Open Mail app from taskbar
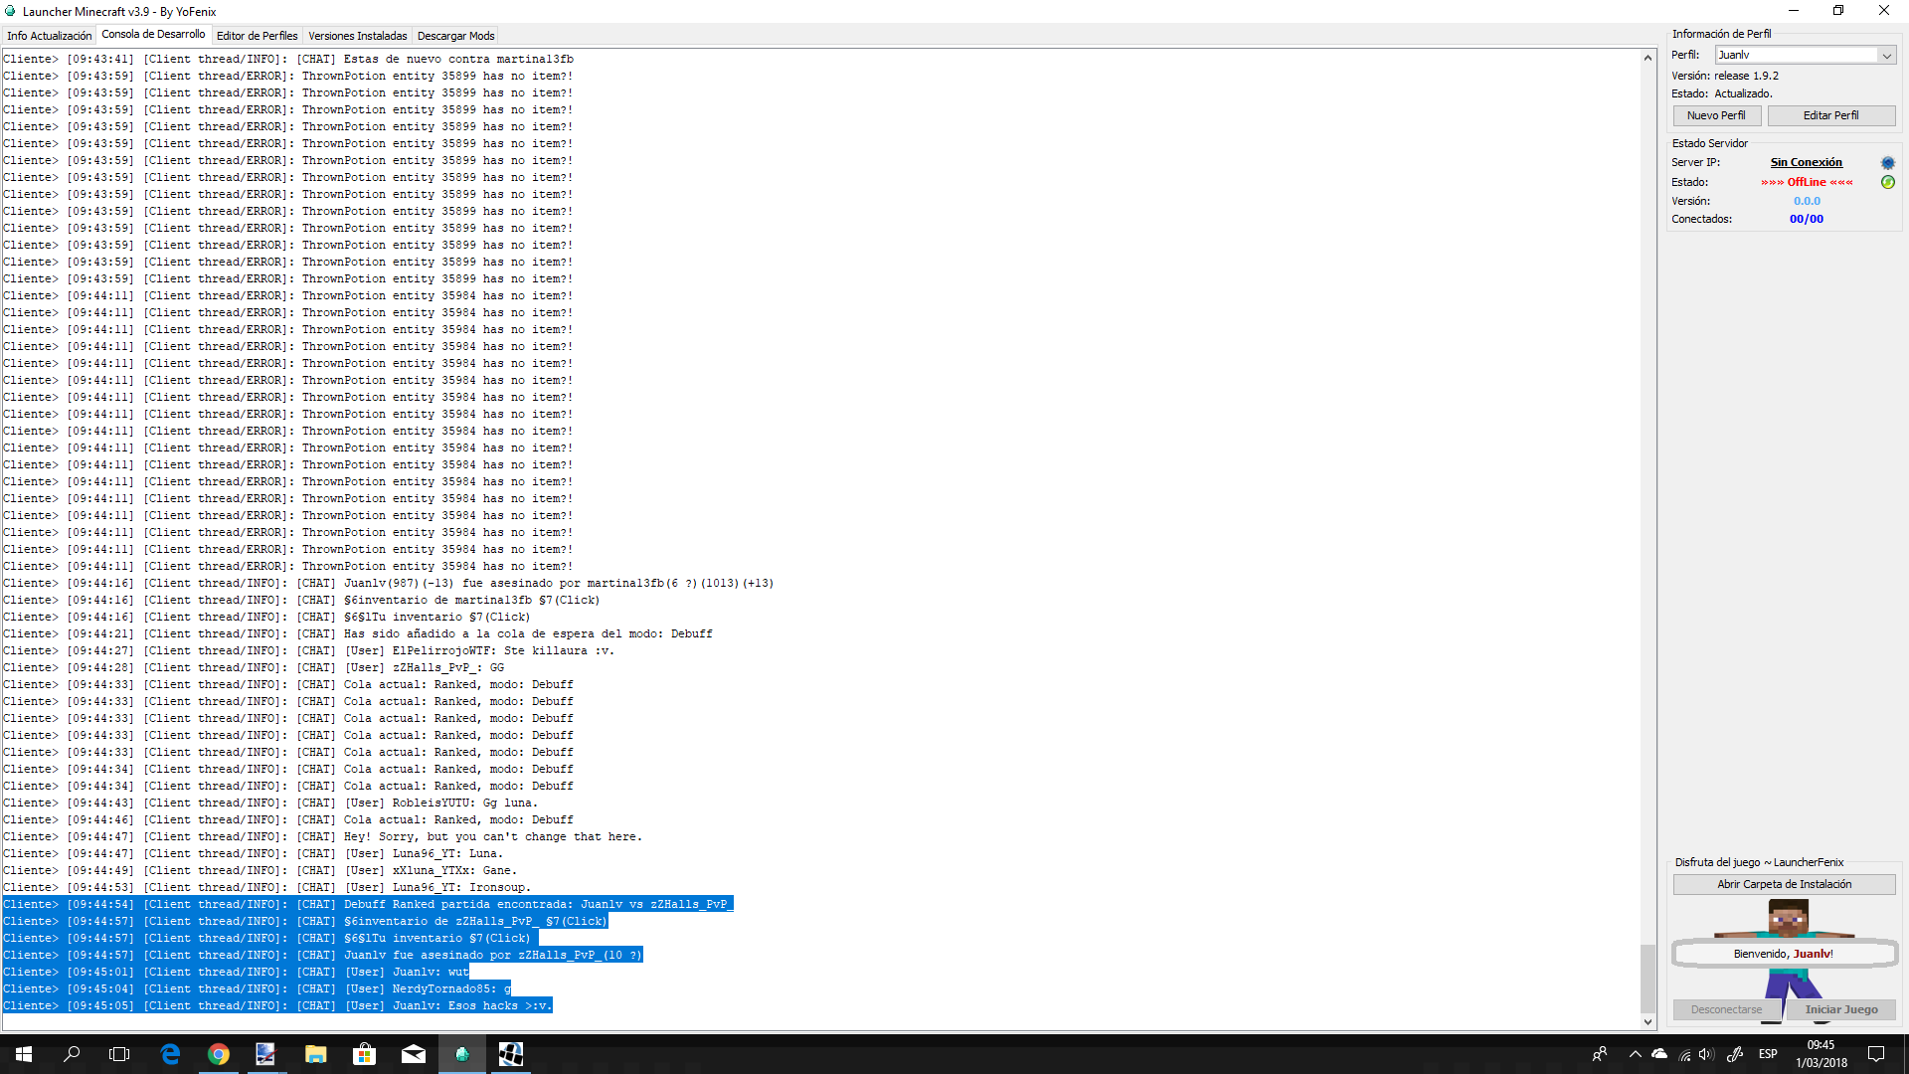The image size is (1909, 1074). [414, 1054]
